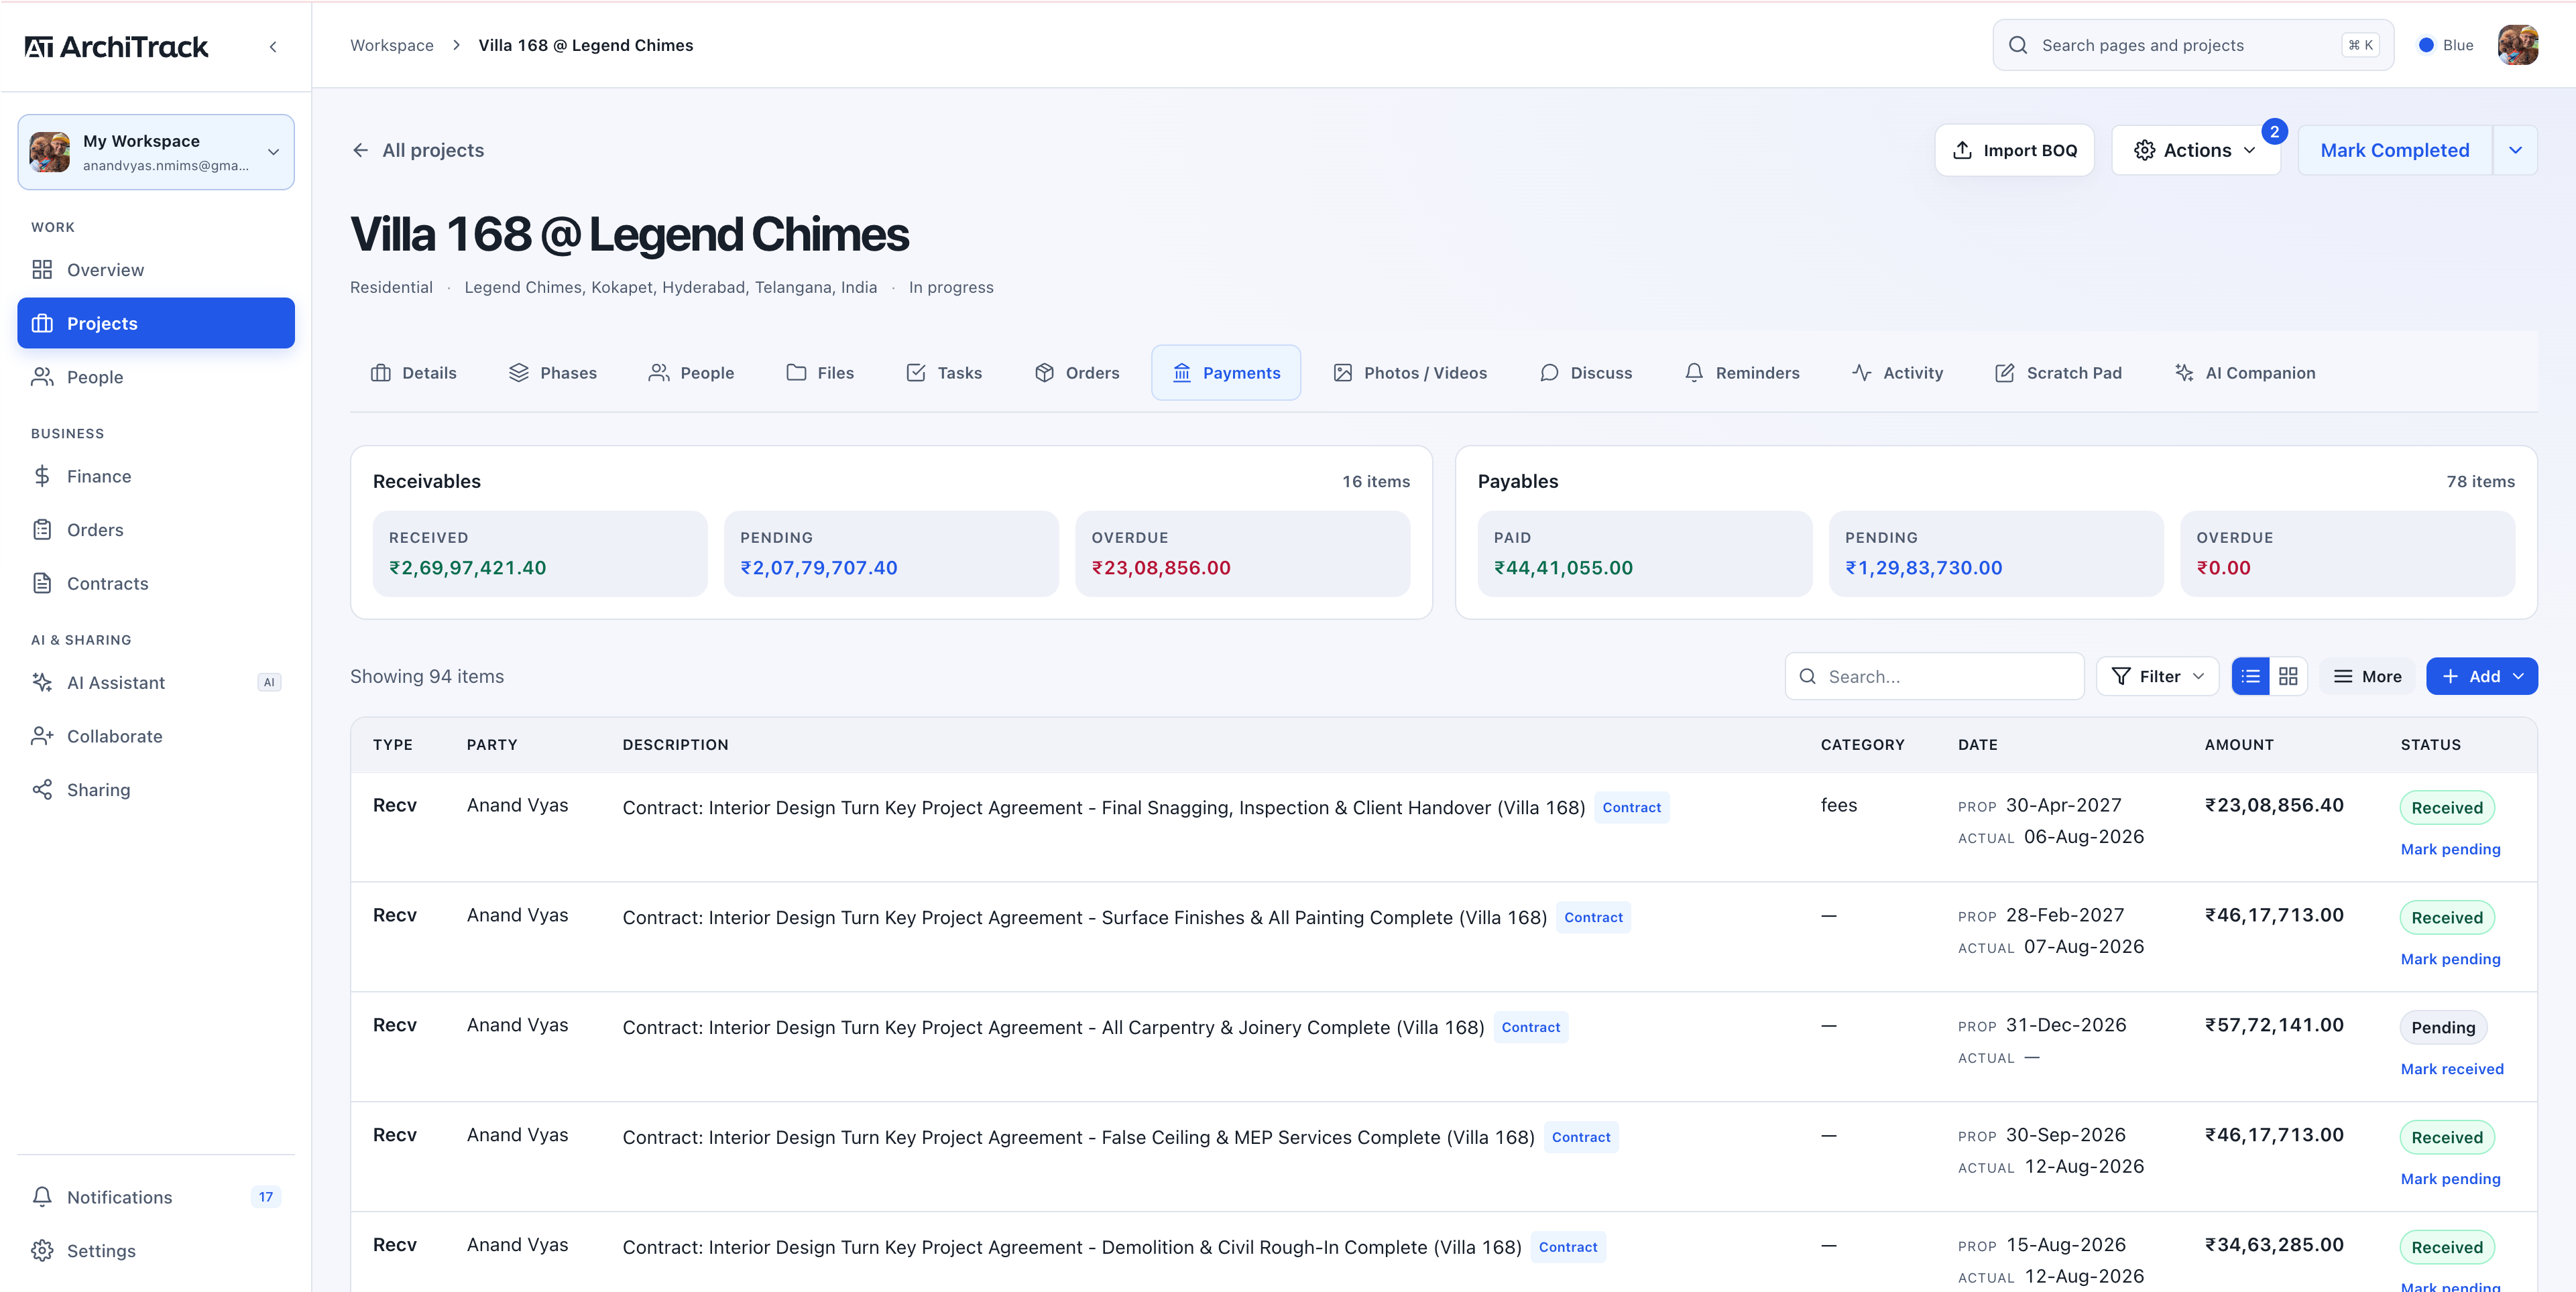Switch to the Phases tab
Viewport: 2576px width, 1292px height.
553,373
